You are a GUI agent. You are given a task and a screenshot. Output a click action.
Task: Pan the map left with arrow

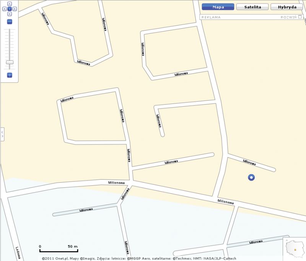coord(5,9)
